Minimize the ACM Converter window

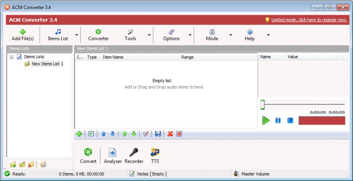pos(317,8)
